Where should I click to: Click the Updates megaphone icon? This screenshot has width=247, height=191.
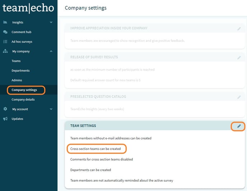point(5,119)
